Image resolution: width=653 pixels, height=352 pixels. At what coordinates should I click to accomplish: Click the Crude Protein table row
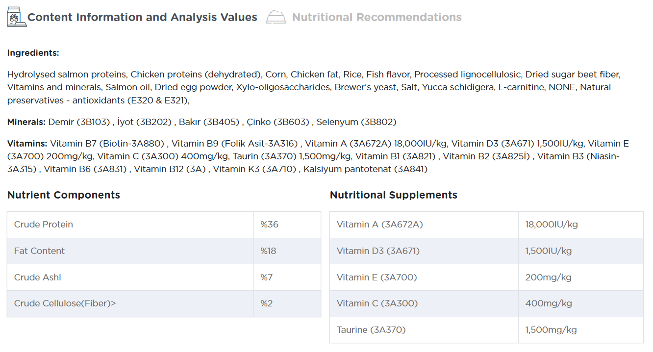(164, 225)
